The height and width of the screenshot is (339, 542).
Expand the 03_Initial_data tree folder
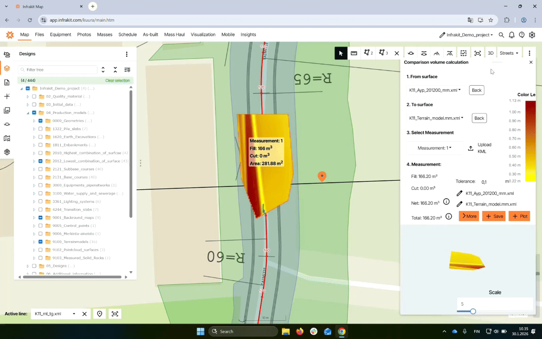click(28, 105)
